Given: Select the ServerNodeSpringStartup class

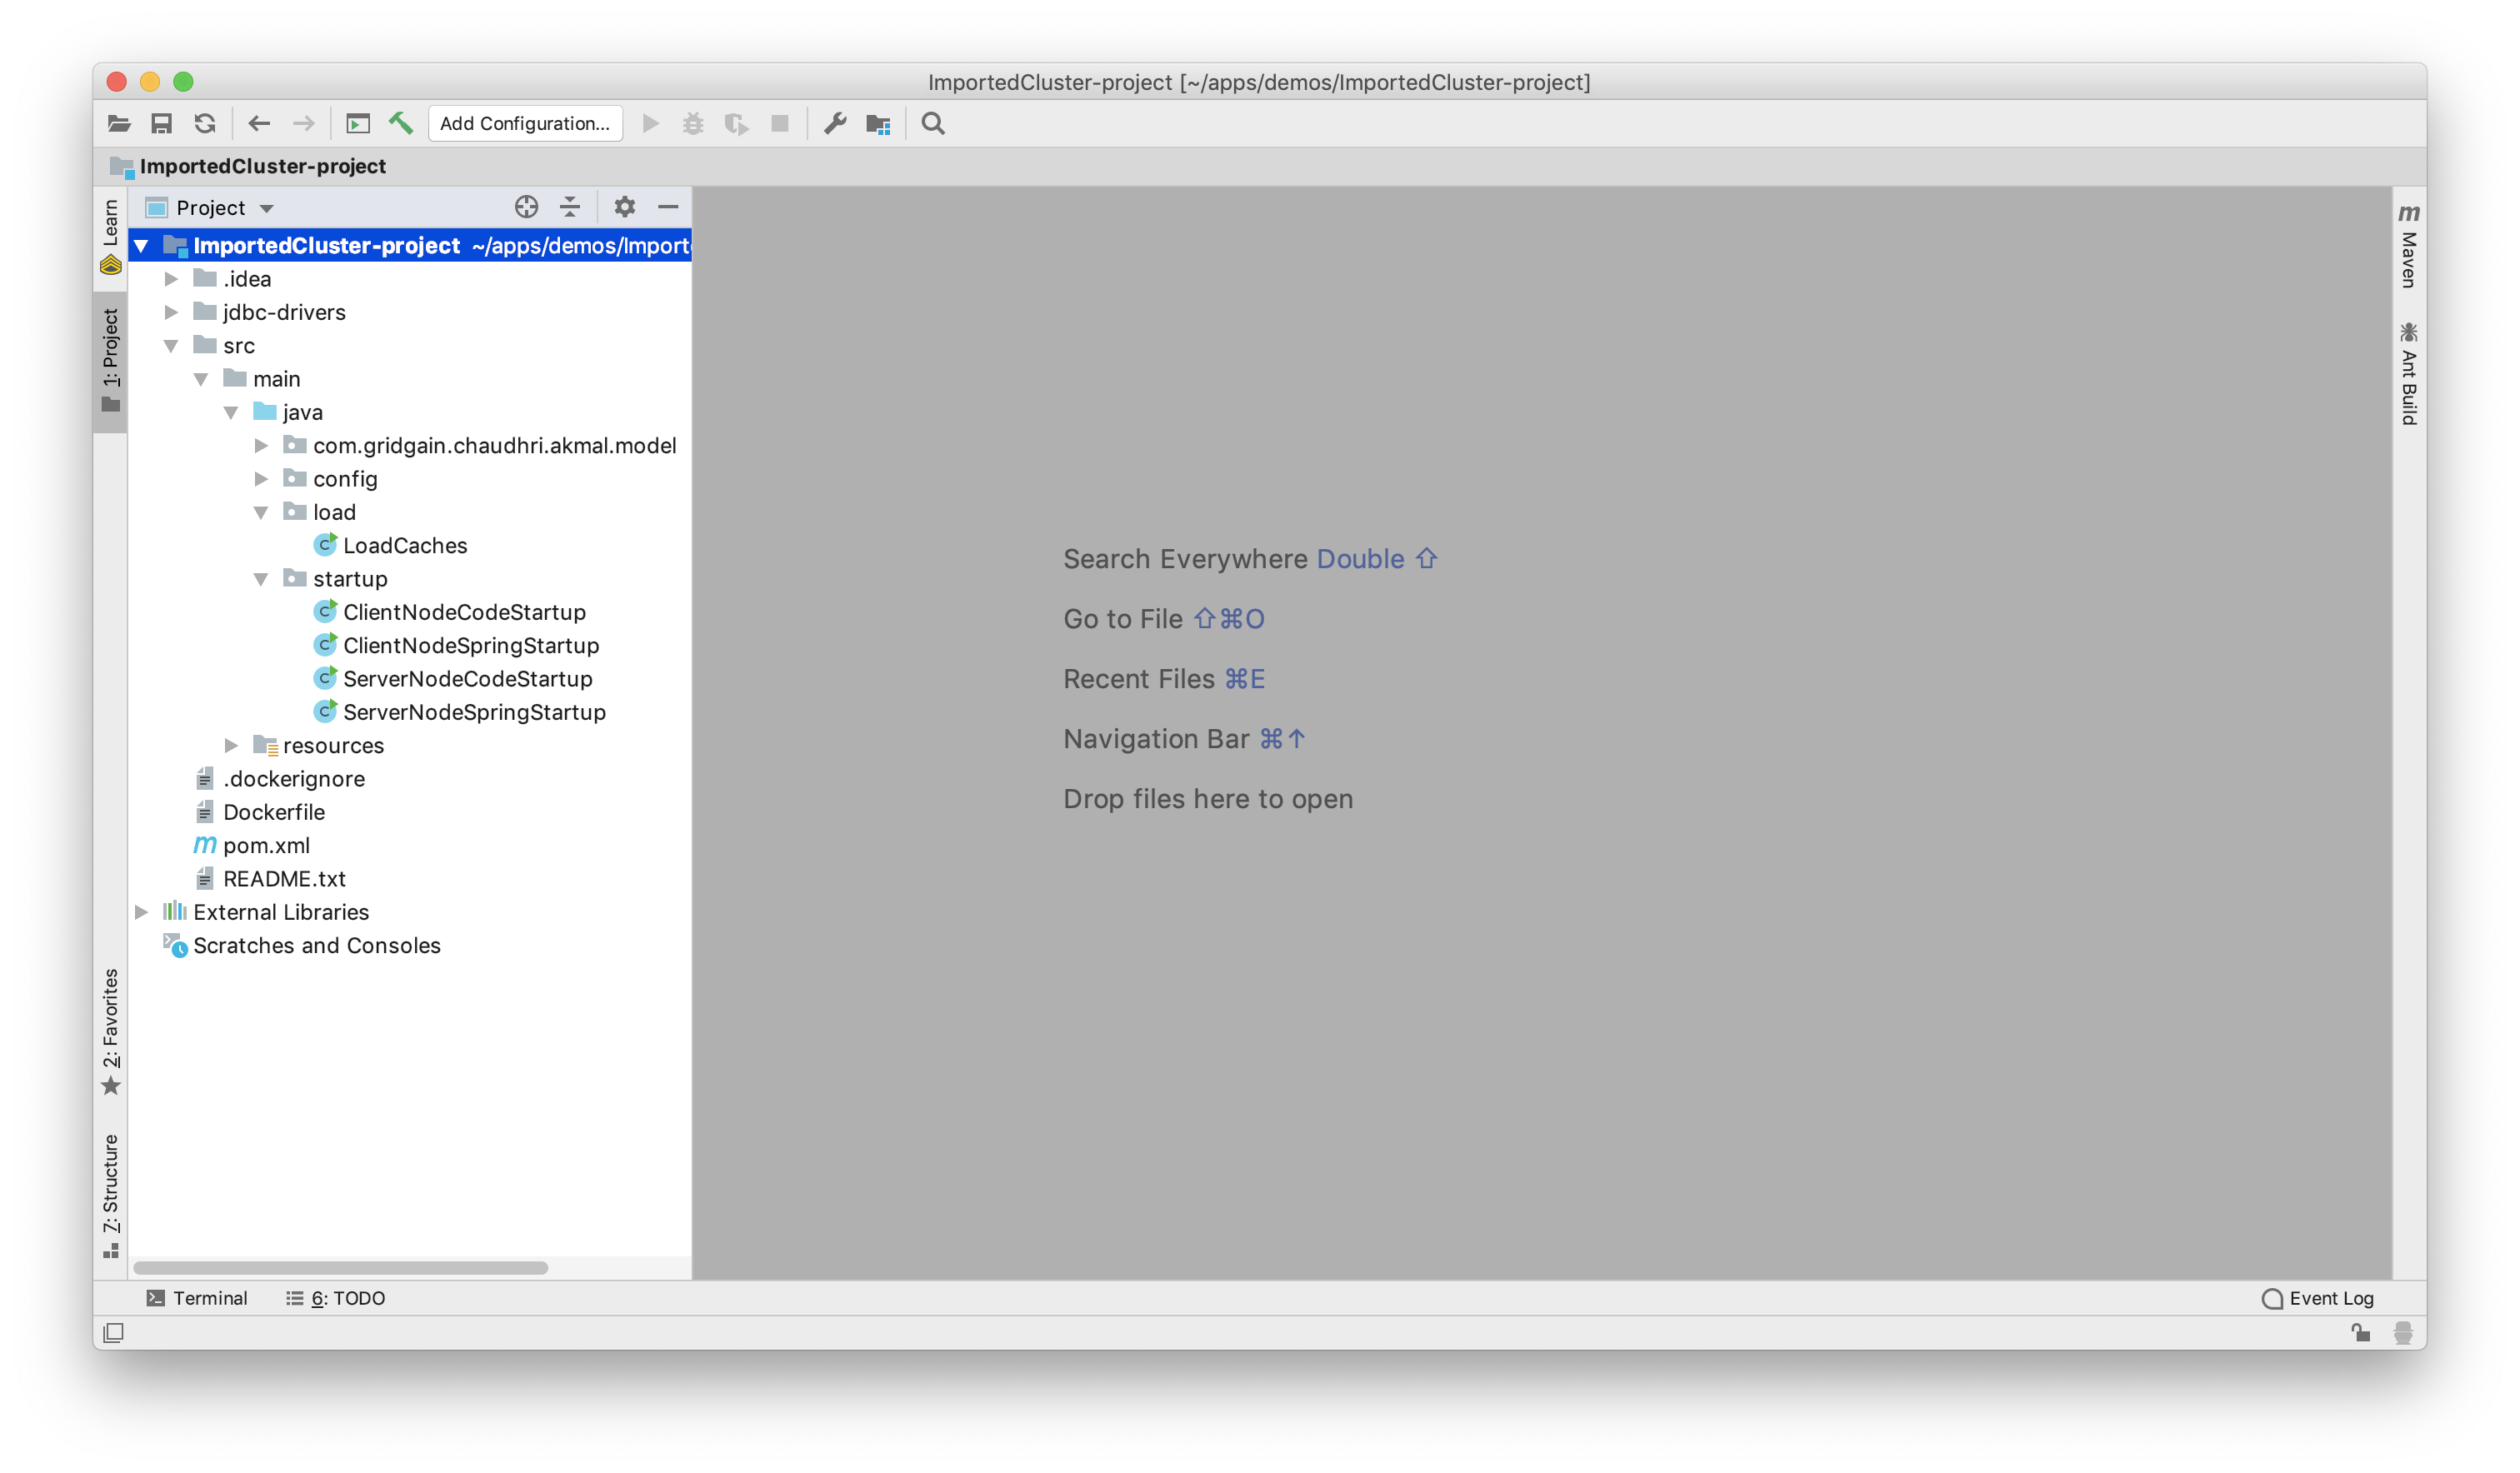Looking at the screenshot, I should [473, 712].
